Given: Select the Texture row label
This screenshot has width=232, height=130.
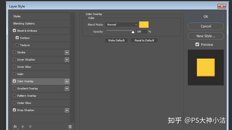Looking at the screenshot, I should (x=25, y=45).
